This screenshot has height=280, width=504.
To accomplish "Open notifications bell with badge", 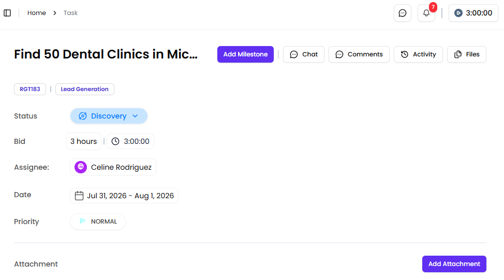I will [x=426, y=13].
